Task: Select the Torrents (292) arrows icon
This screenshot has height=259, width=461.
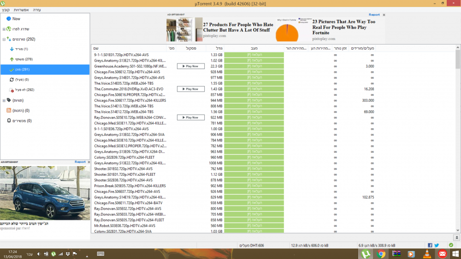Action: click(9, 39)
